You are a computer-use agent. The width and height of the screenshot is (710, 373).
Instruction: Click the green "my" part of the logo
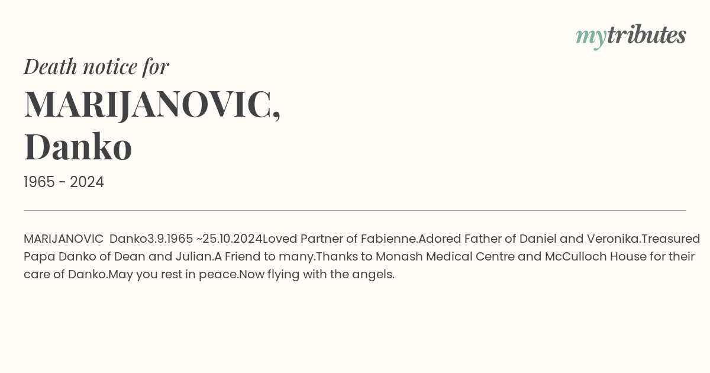(x=590, y=38)
